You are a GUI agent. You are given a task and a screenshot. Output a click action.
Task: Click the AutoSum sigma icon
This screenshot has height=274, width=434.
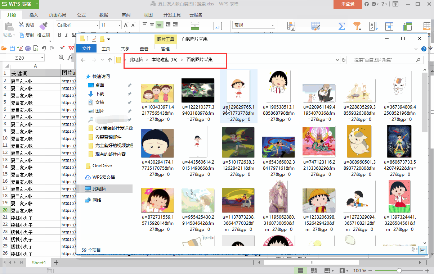342,26
